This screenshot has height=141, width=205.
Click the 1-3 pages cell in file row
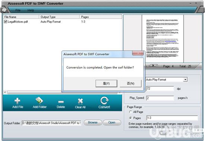pyautogui.click(x=83, y=22)
